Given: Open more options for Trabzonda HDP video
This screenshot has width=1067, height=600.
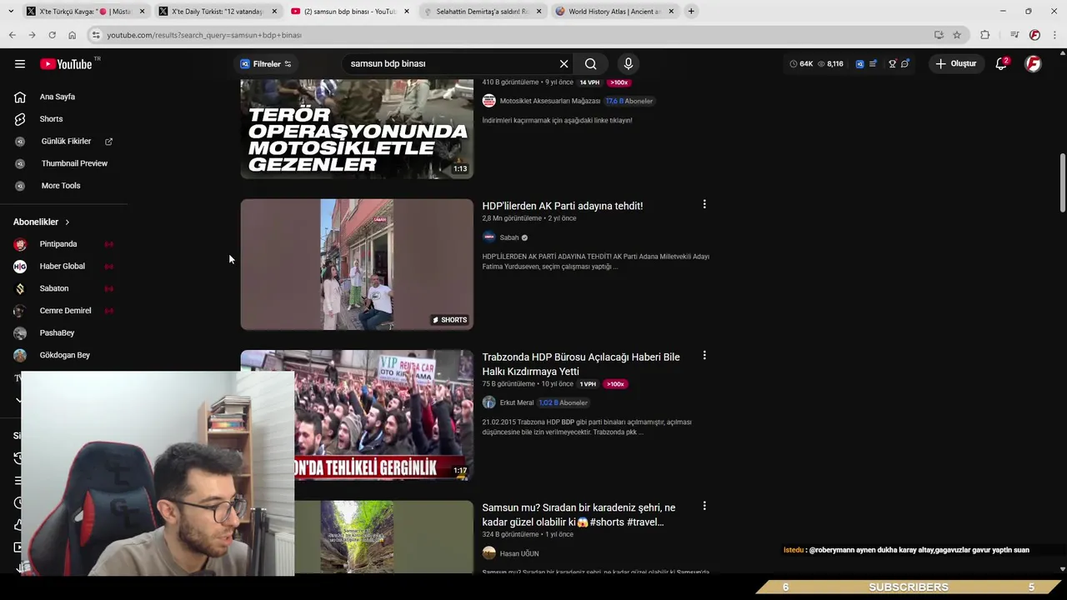Looking at the screenshot, I should click(x=704, y=356).
